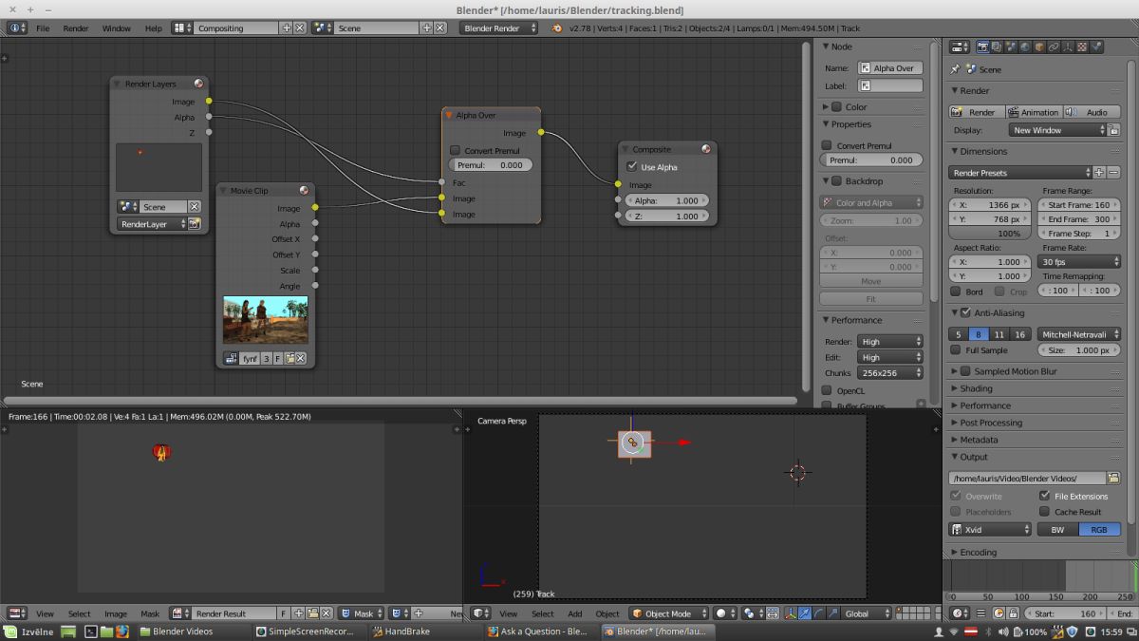
Task: Unlink the Scene datablock in Render Layers node
Action: click(x=195, y=207)
